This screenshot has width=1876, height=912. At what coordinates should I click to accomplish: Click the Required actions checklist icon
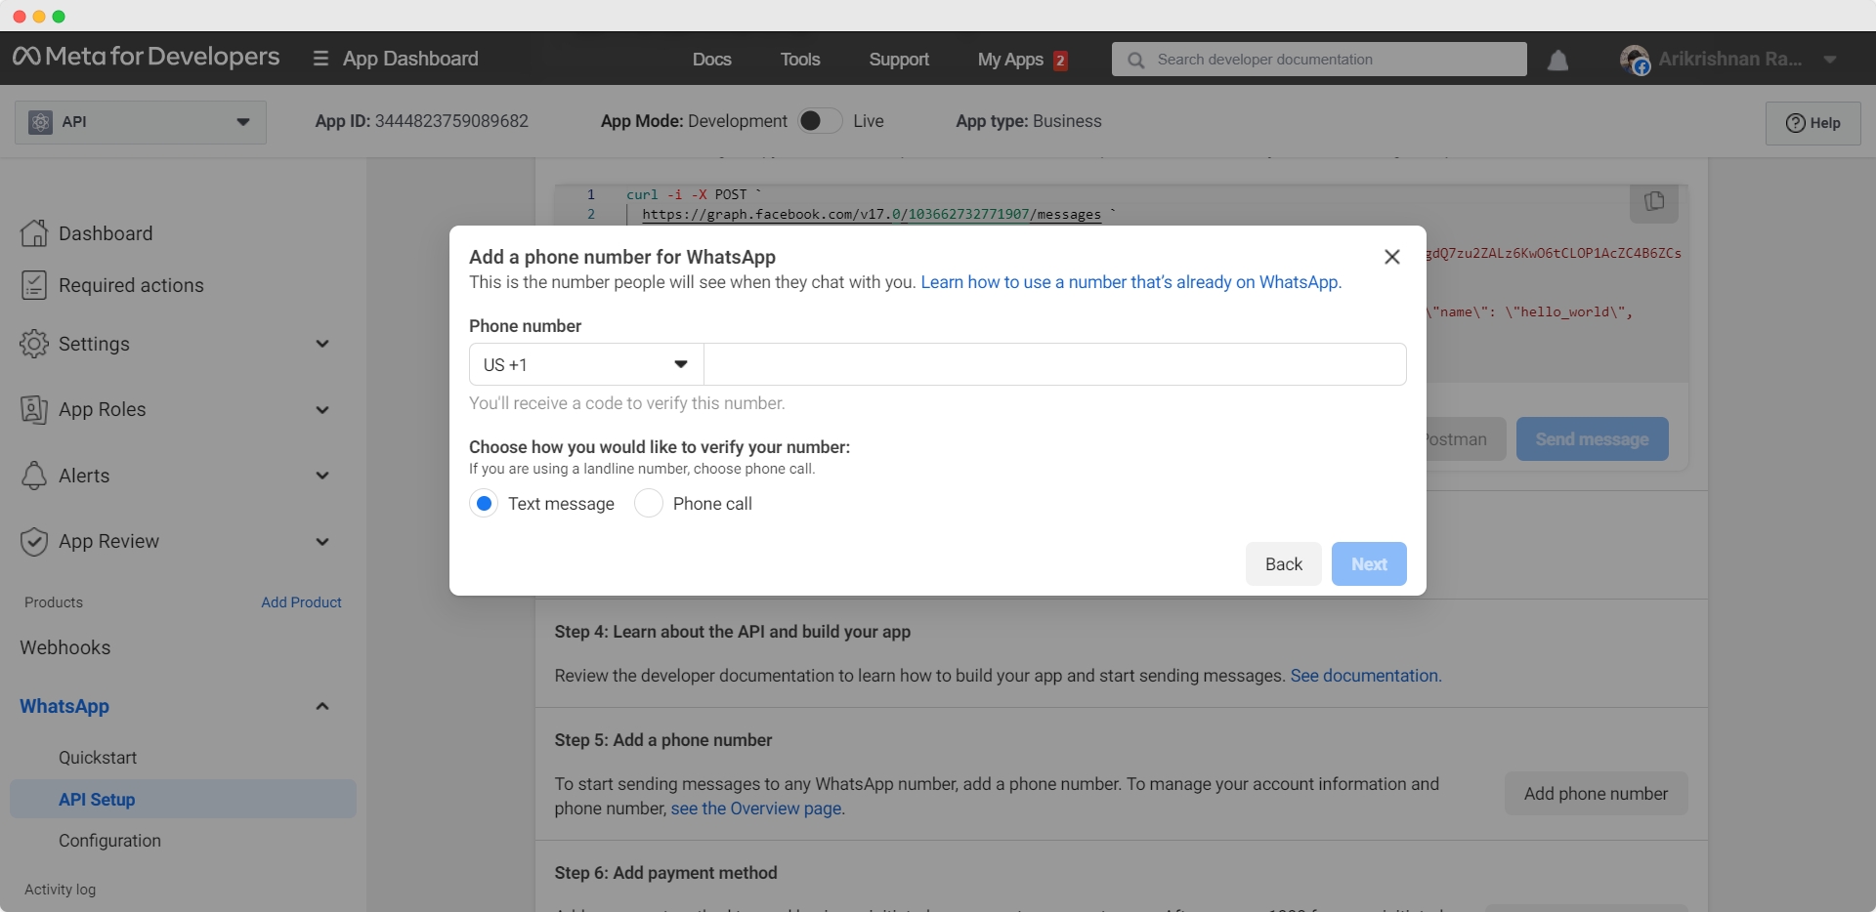point(34,285)
